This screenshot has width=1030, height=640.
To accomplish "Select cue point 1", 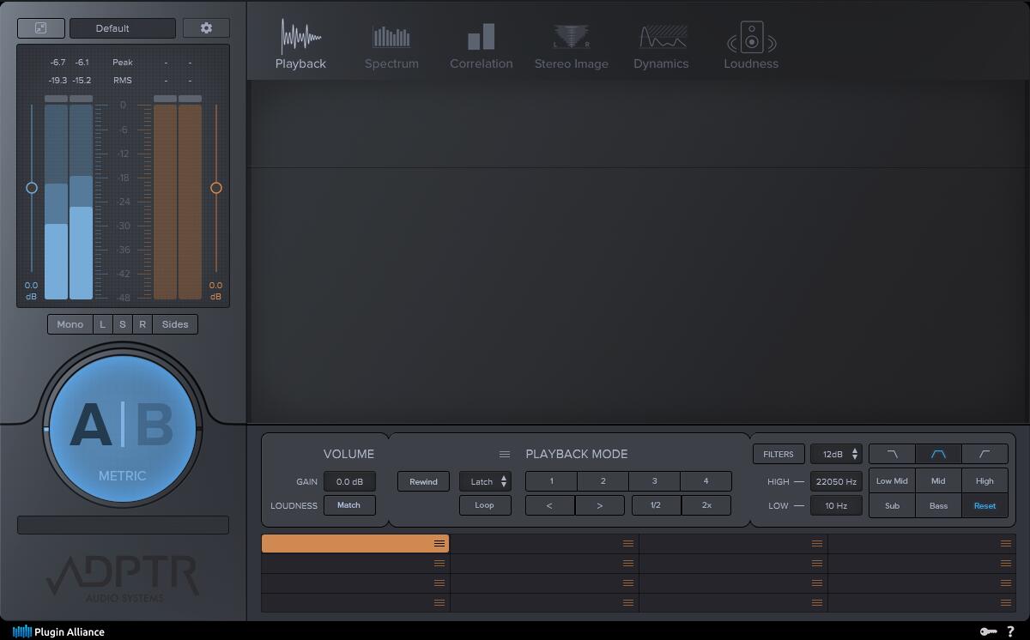I will pyautogui.click(x=551, y=482).
